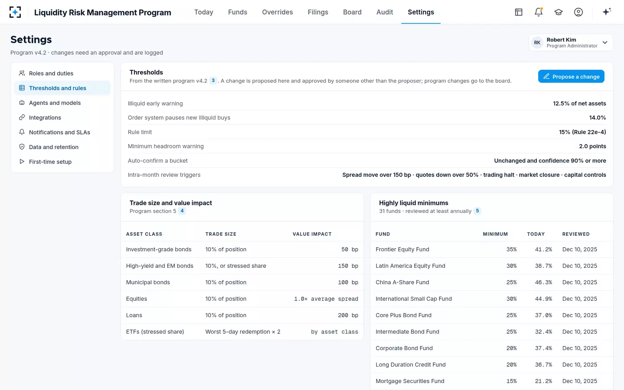This screenshot has height=390, width=624.
Task: Select the ETFs (stressed share) row
Action: 242,332
